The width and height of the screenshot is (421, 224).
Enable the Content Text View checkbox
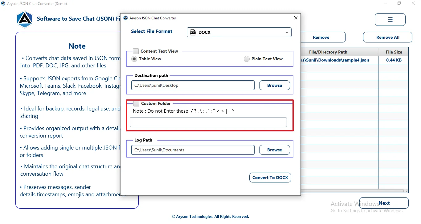tap(136, 51)
